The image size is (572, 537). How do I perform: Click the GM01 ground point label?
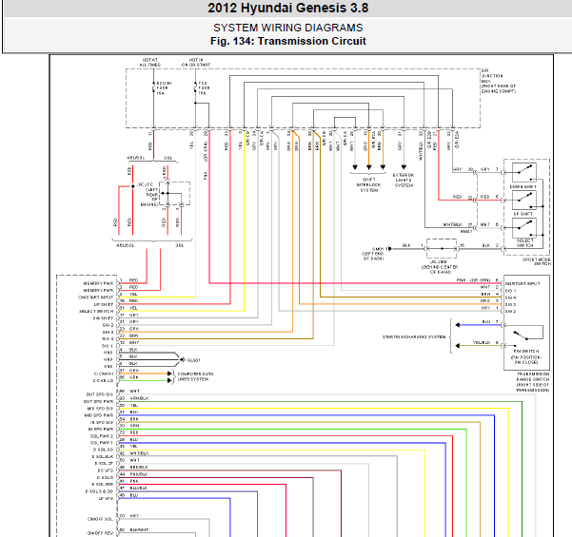(x=373, y=254)
